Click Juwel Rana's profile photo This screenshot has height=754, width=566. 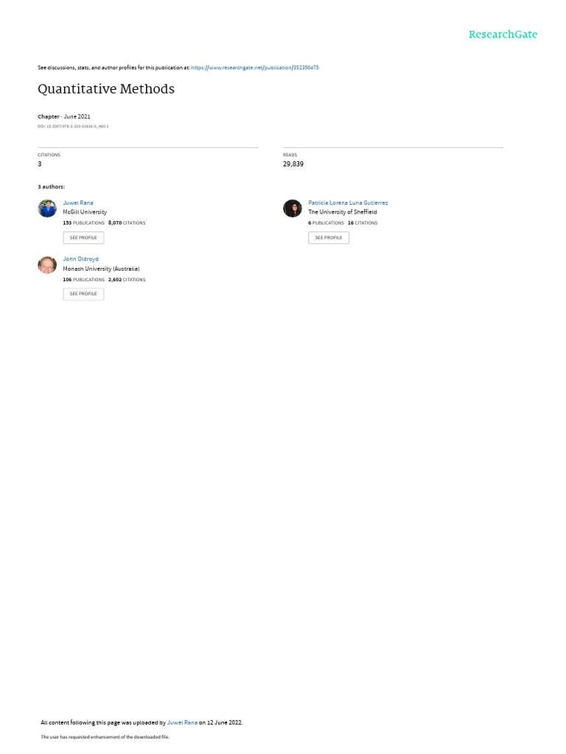coord(47,208)
